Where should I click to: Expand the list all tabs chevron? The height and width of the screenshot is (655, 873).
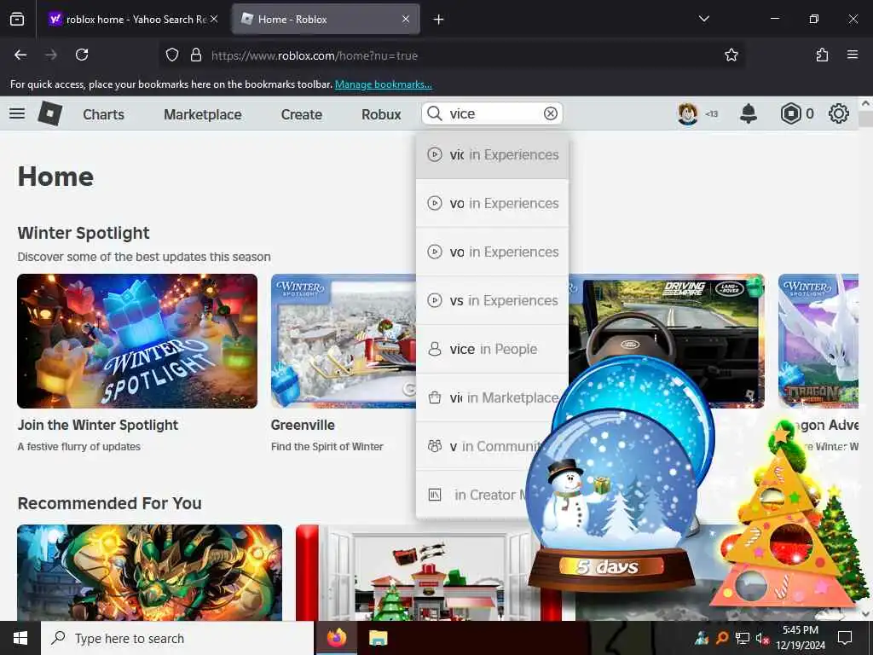coord(703,19)
